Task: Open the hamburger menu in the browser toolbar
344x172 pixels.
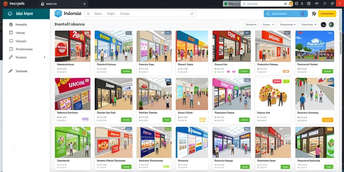Action: [317, 3]
